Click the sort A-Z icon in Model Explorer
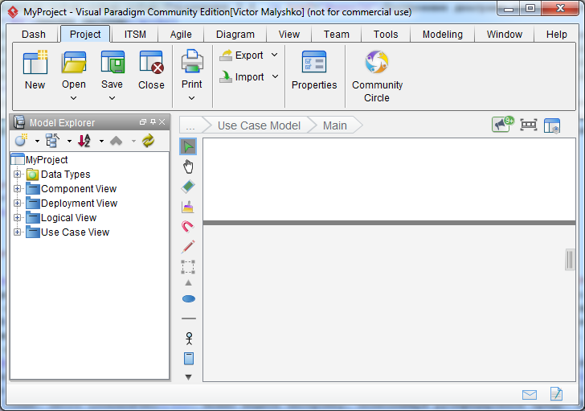This screenshot has width=585, height=411. [84, 141]
